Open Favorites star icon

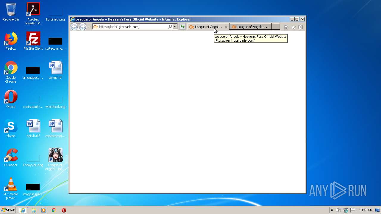[293, 27]
